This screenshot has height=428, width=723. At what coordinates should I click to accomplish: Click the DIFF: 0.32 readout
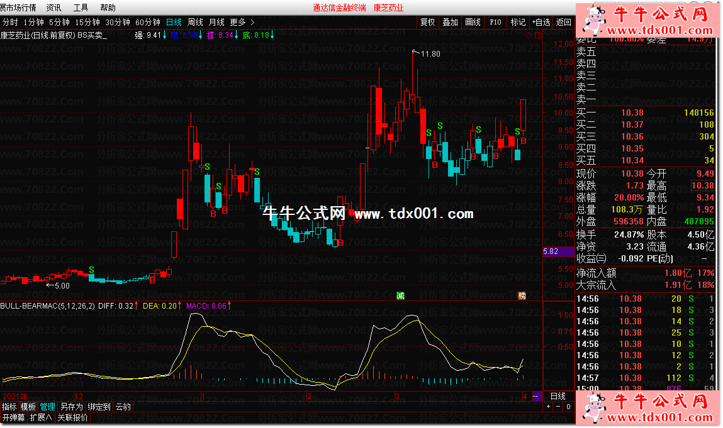118,306
